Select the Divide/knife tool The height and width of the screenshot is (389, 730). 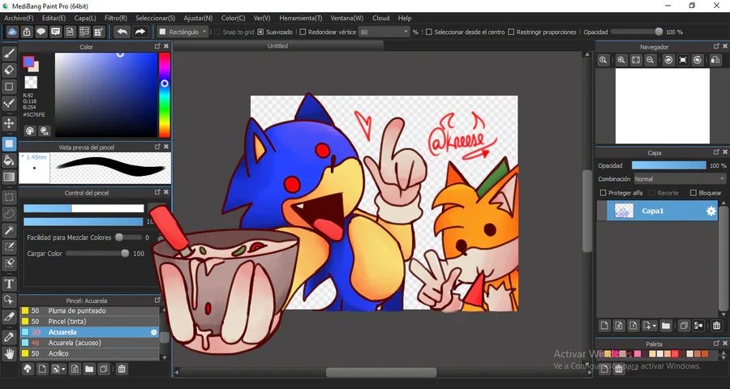[9, 316]
